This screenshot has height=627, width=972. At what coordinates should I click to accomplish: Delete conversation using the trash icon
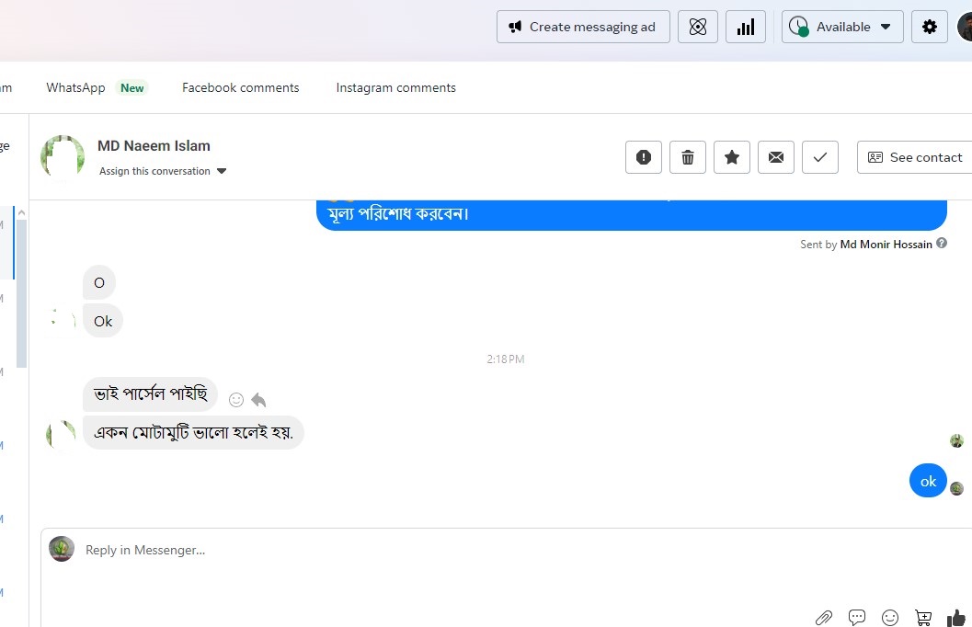coord(688,157)
